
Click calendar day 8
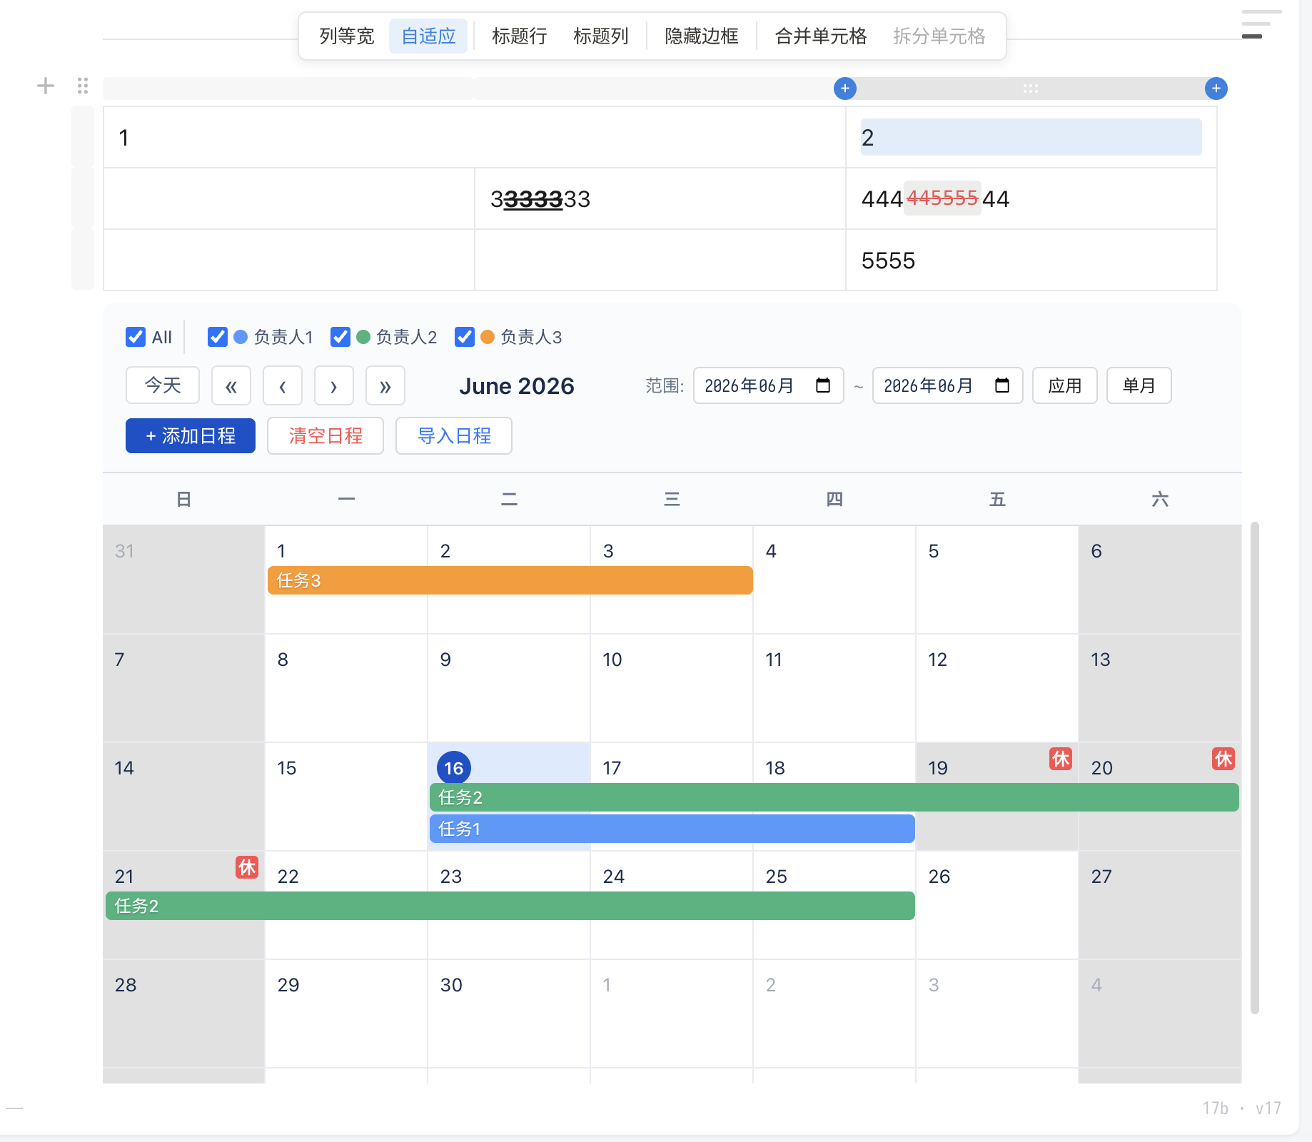pos(346,688)
